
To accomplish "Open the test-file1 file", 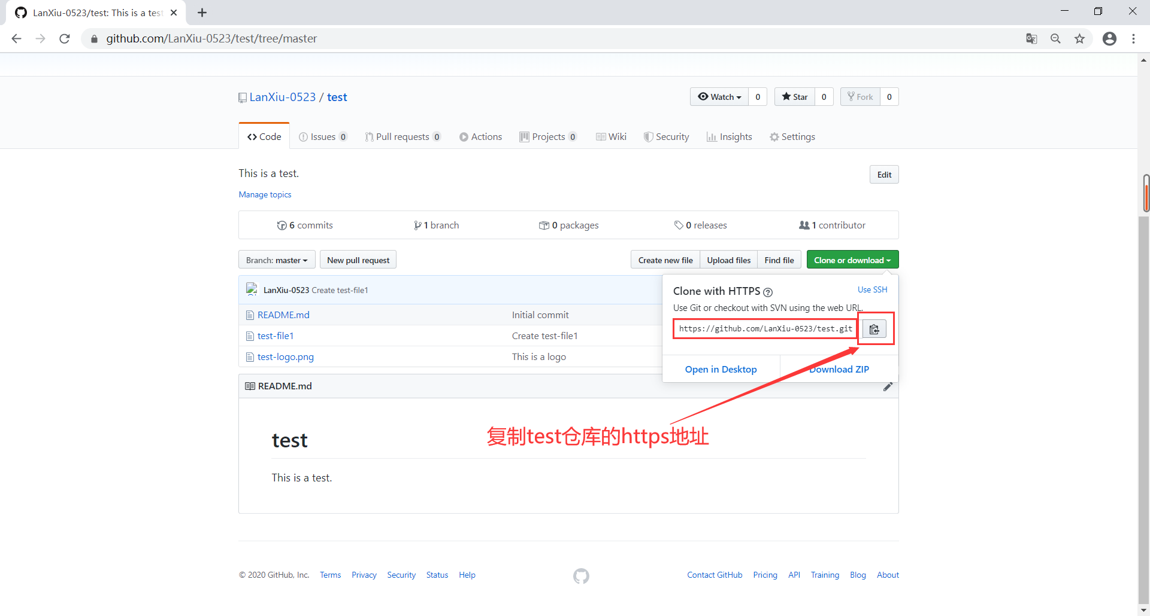I will (275, 336).
